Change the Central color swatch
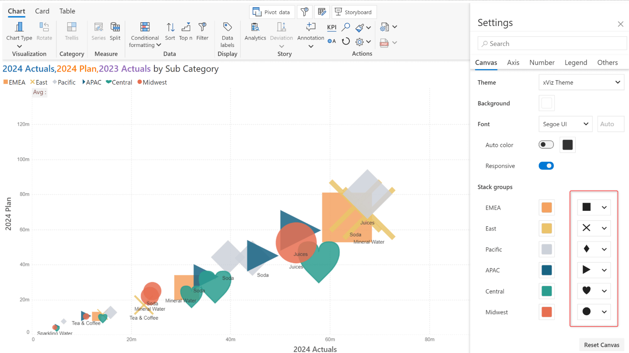The image size is (629, 353). [547, 291]
